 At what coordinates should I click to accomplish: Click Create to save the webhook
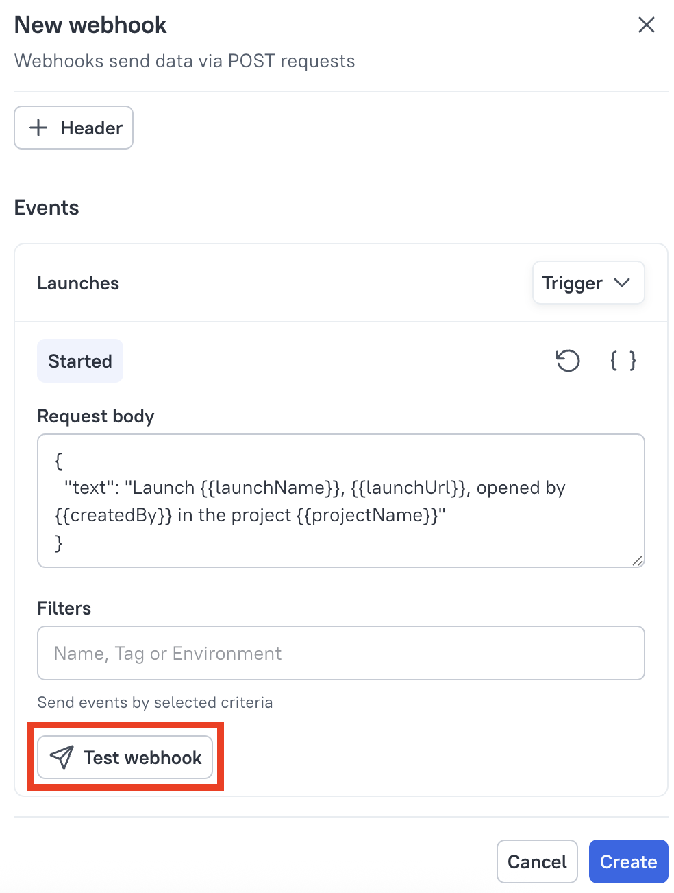pos(628,861)
